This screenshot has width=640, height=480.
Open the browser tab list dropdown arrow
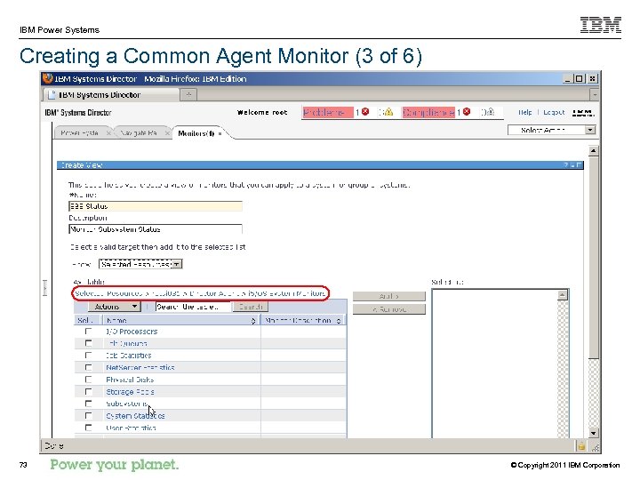pos(595,95)
